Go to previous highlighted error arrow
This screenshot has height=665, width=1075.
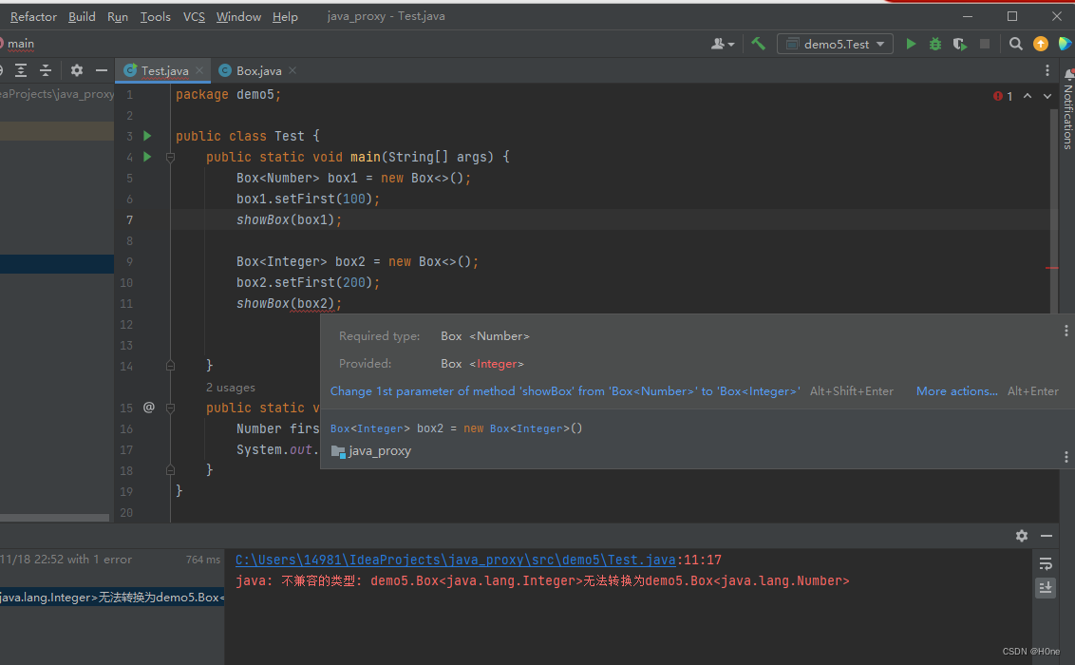[1027, 96]
